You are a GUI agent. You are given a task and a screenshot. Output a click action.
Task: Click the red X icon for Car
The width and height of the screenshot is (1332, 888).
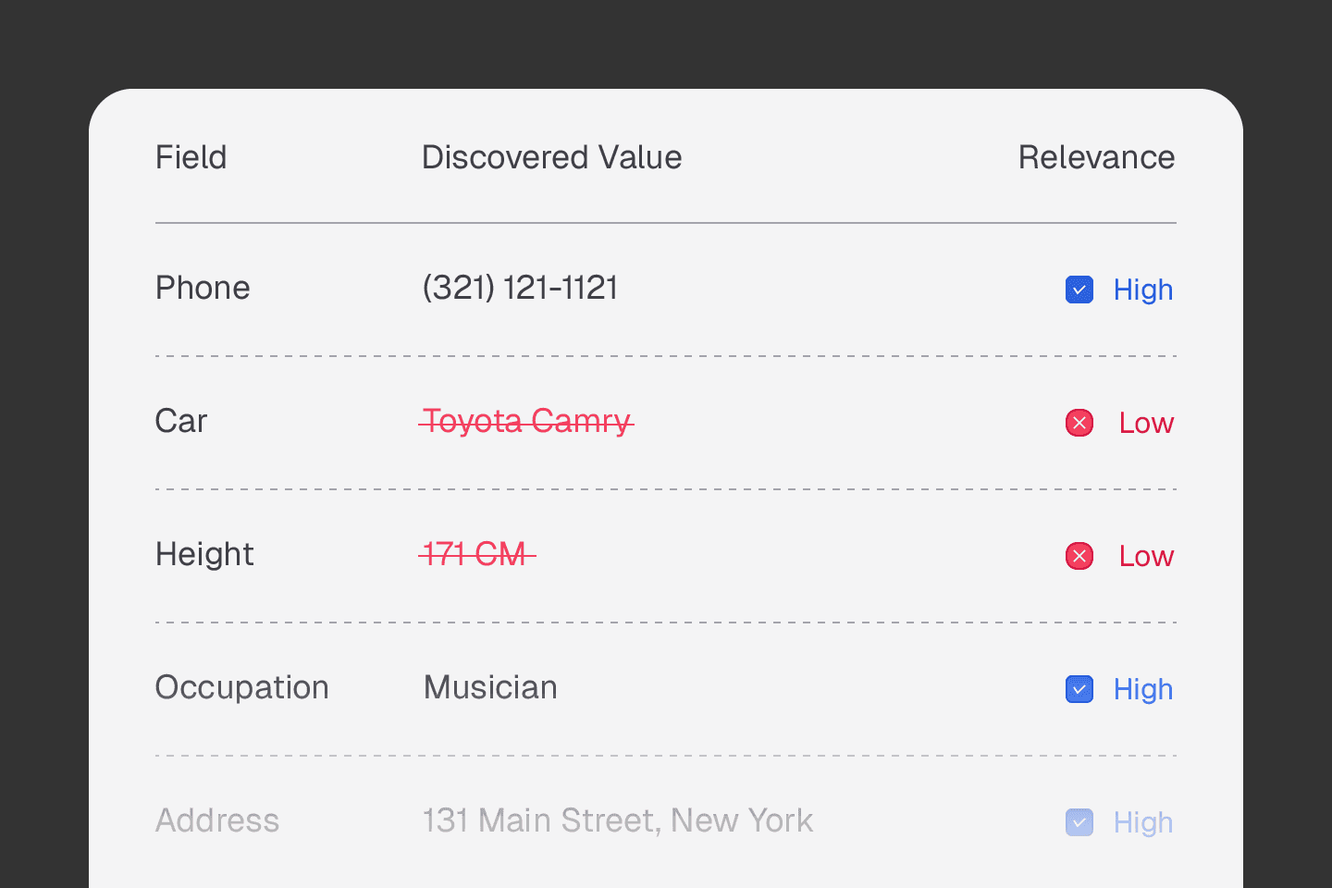pos(1079,423)
